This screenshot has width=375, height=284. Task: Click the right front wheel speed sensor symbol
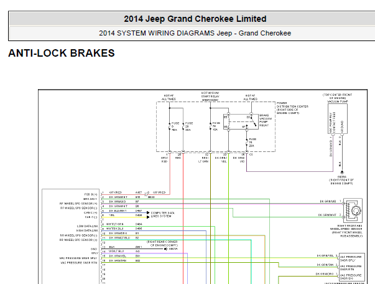353,211
